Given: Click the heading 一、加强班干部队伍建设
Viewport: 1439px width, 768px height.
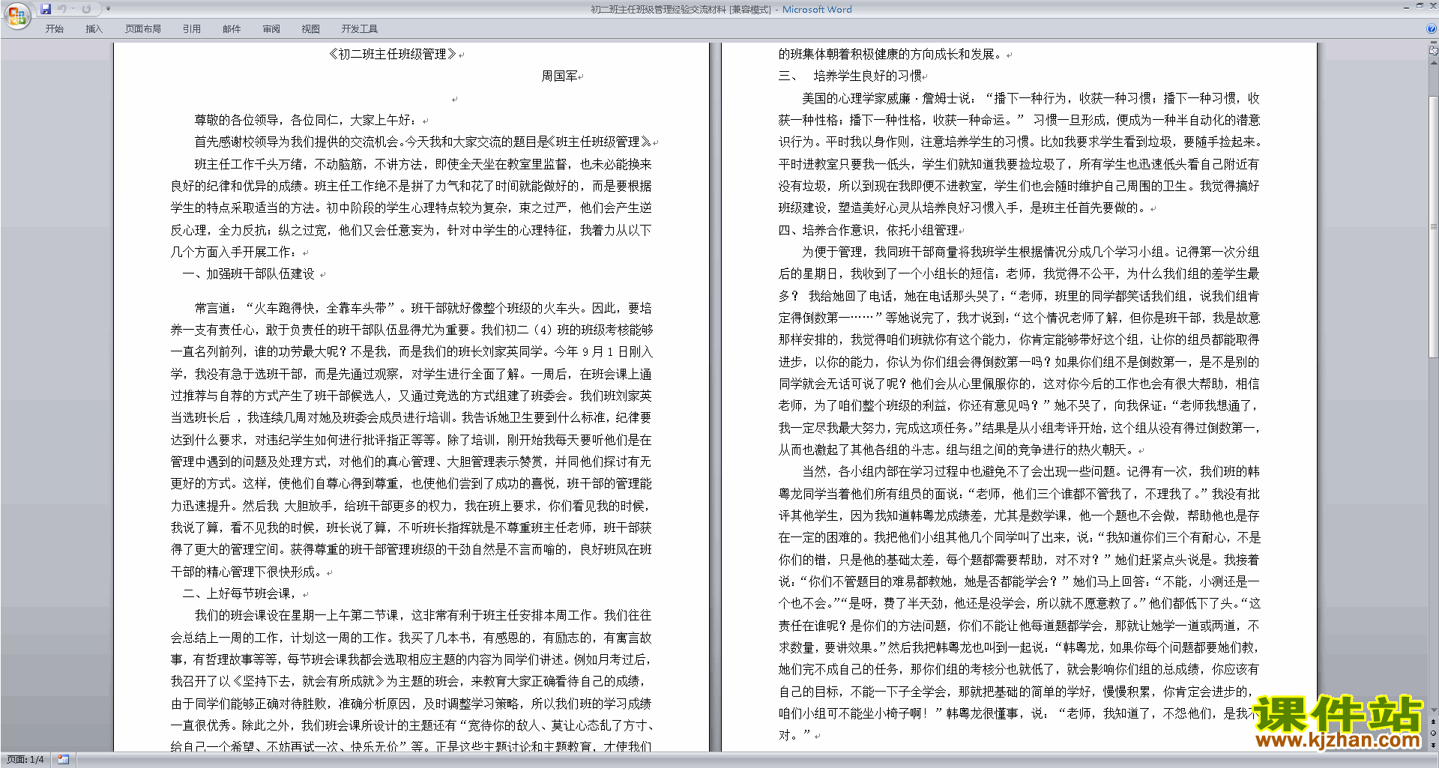Looking at the screenshot, I should point(249,274).
